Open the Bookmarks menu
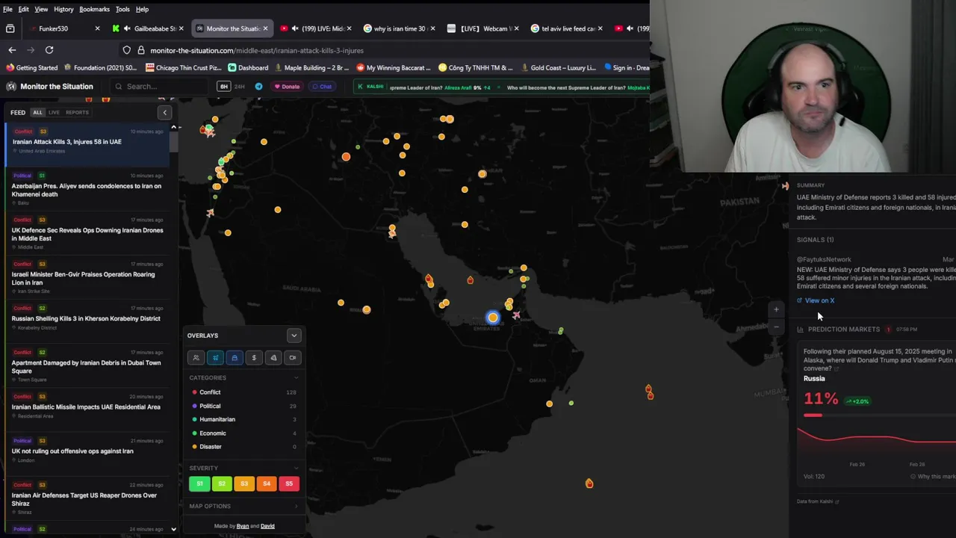 coord(94,9)
